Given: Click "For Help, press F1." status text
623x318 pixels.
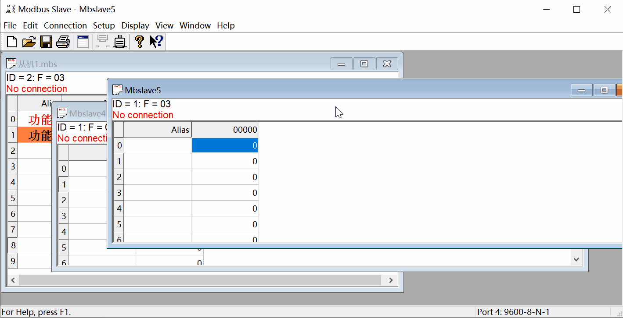Looking at the screenshot, I should coord(36,312).
